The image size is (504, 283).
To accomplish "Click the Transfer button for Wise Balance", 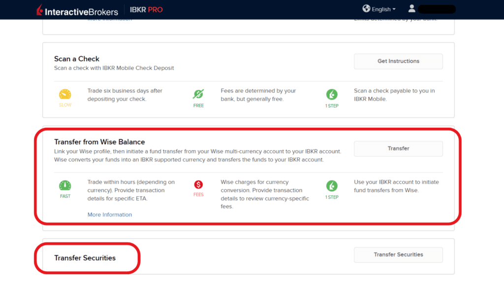I will point(398,148).
